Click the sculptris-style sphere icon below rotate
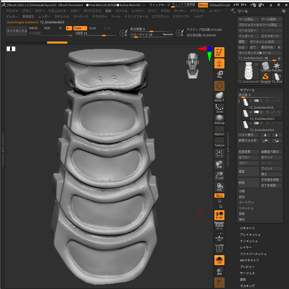Screen dimensions: 289x289 click(x=219, y=86)
